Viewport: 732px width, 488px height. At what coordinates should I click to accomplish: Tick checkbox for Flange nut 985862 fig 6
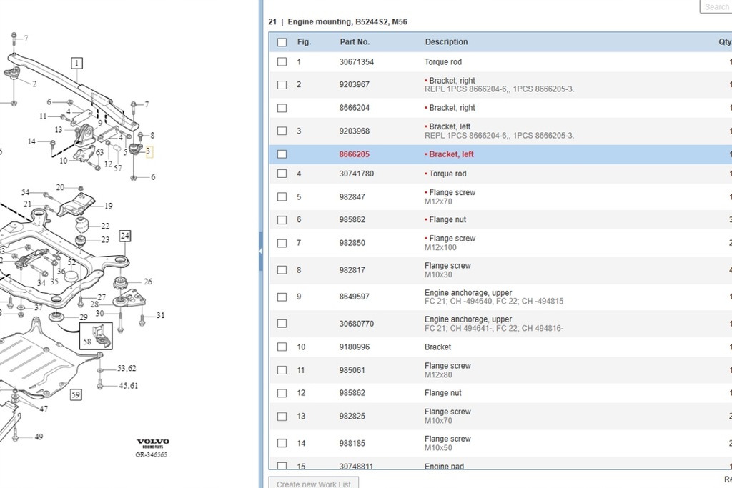click(x=282, y=220)
